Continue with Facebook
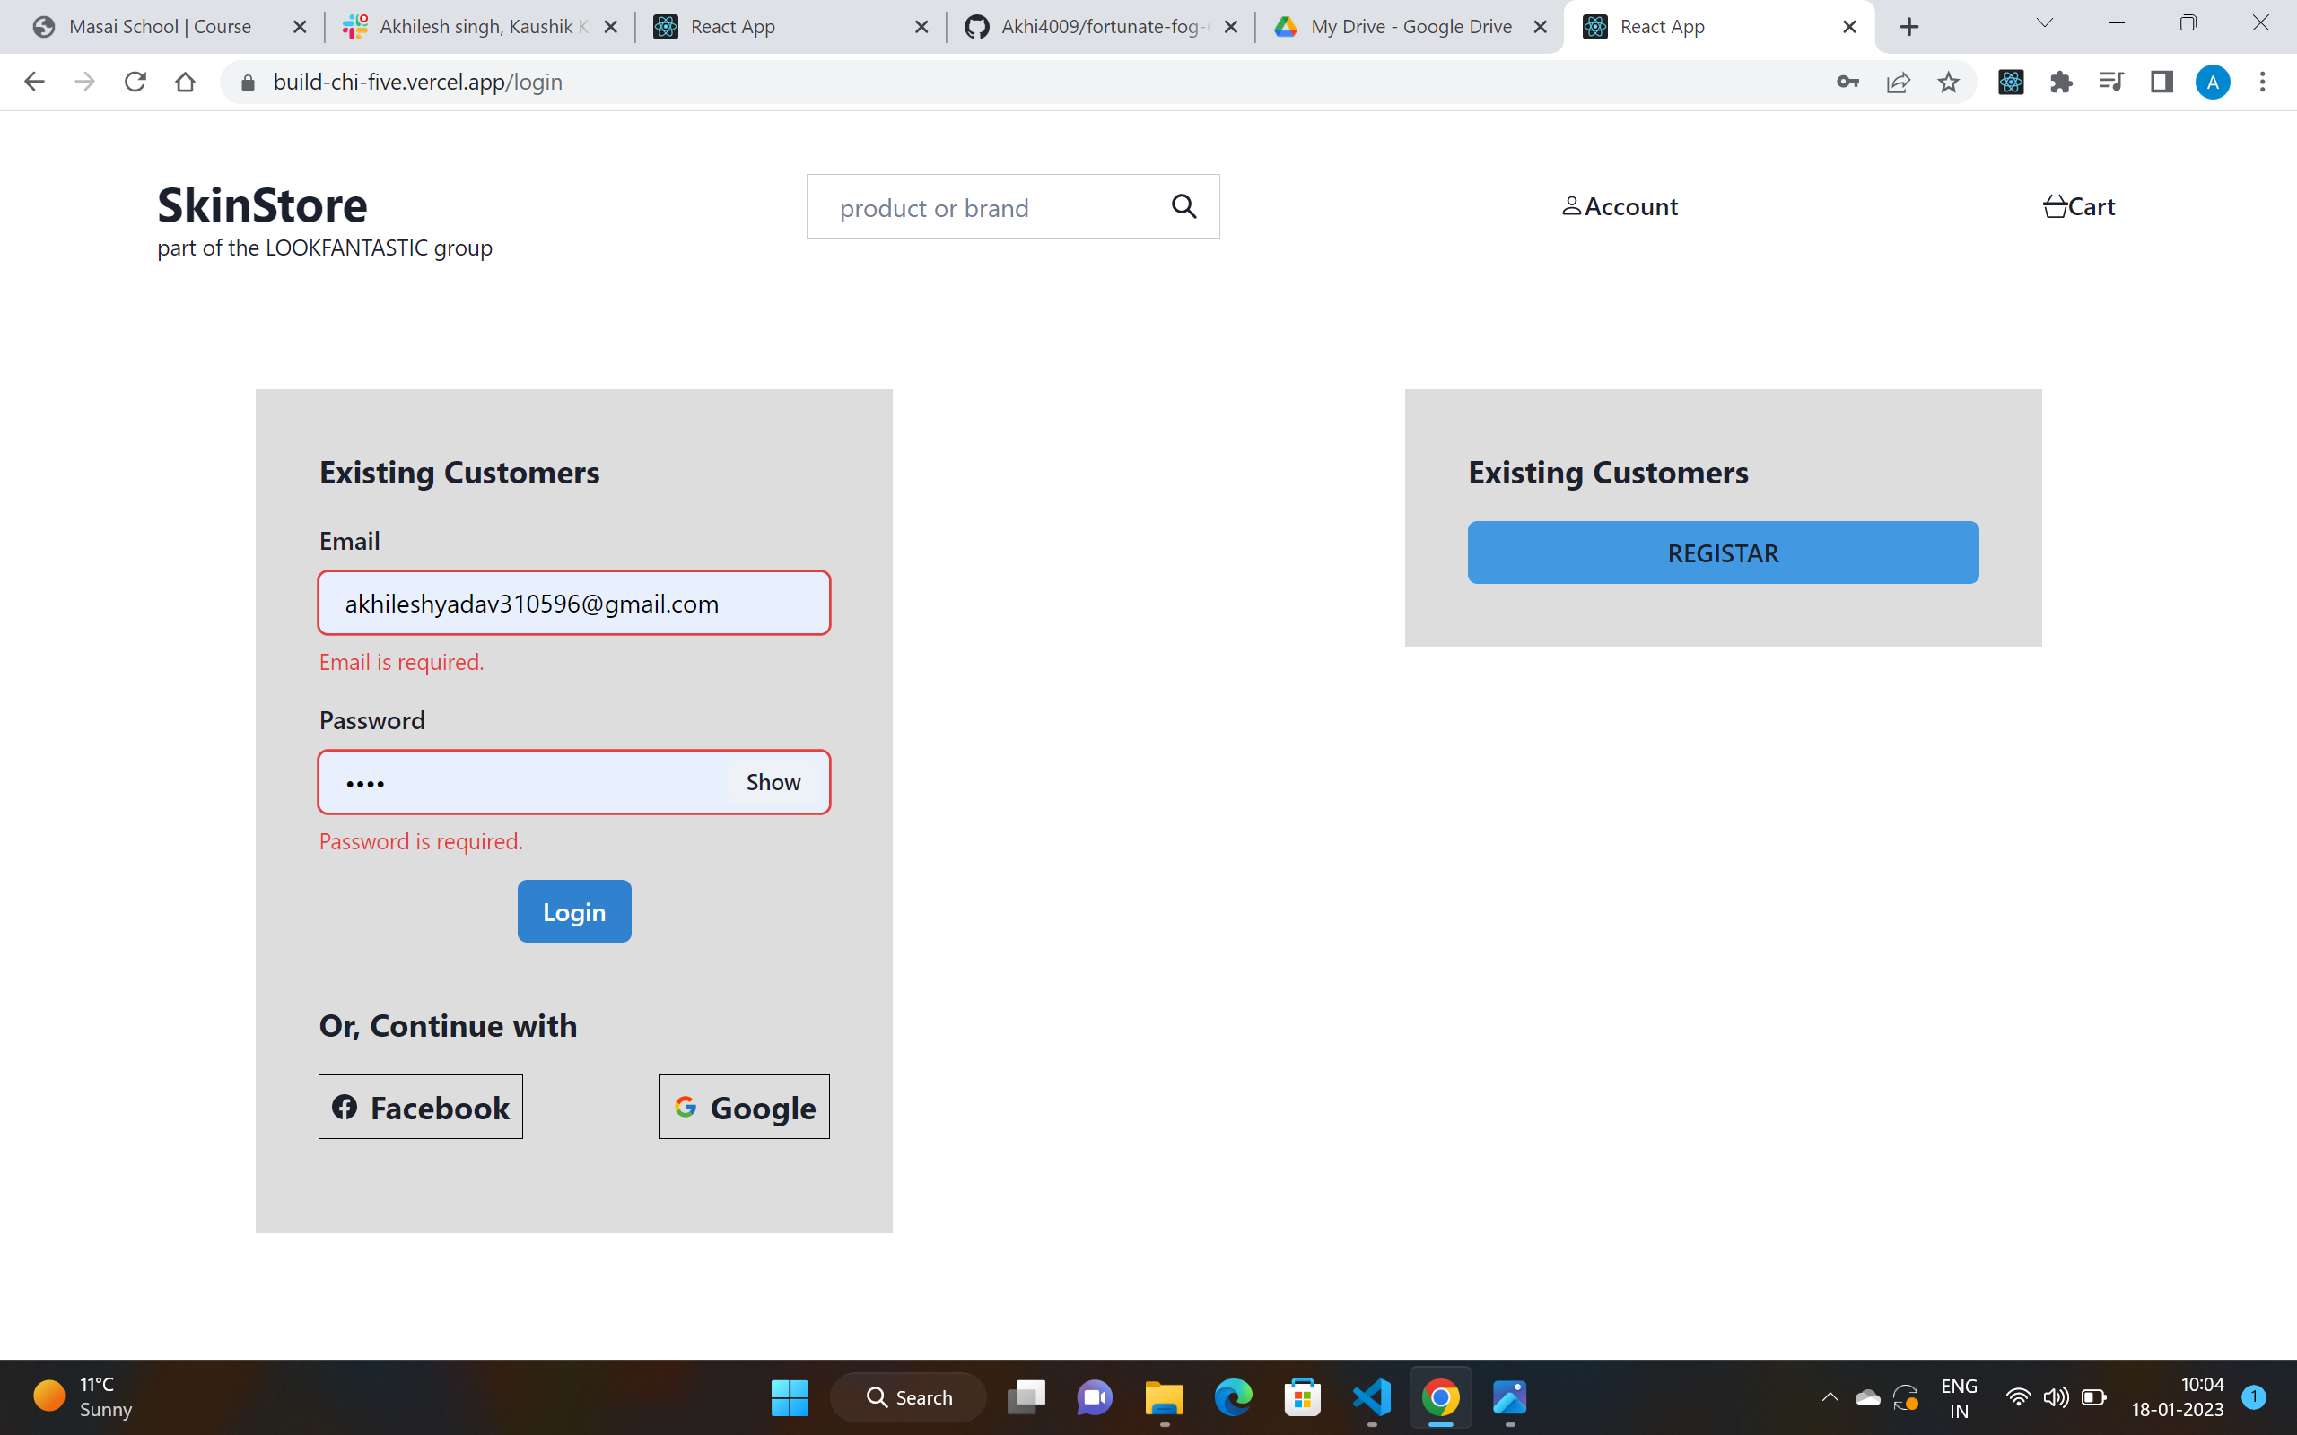This screenshot has width=2297, height=1435. 421,1107
